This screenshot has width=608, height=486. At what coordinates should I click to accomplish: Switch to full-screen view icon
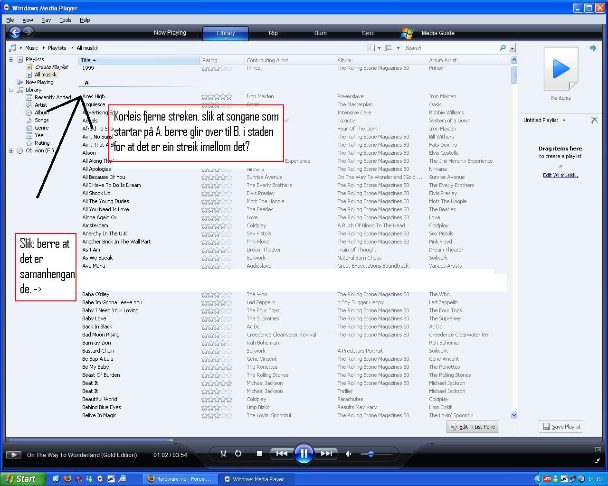coord(598,449)
